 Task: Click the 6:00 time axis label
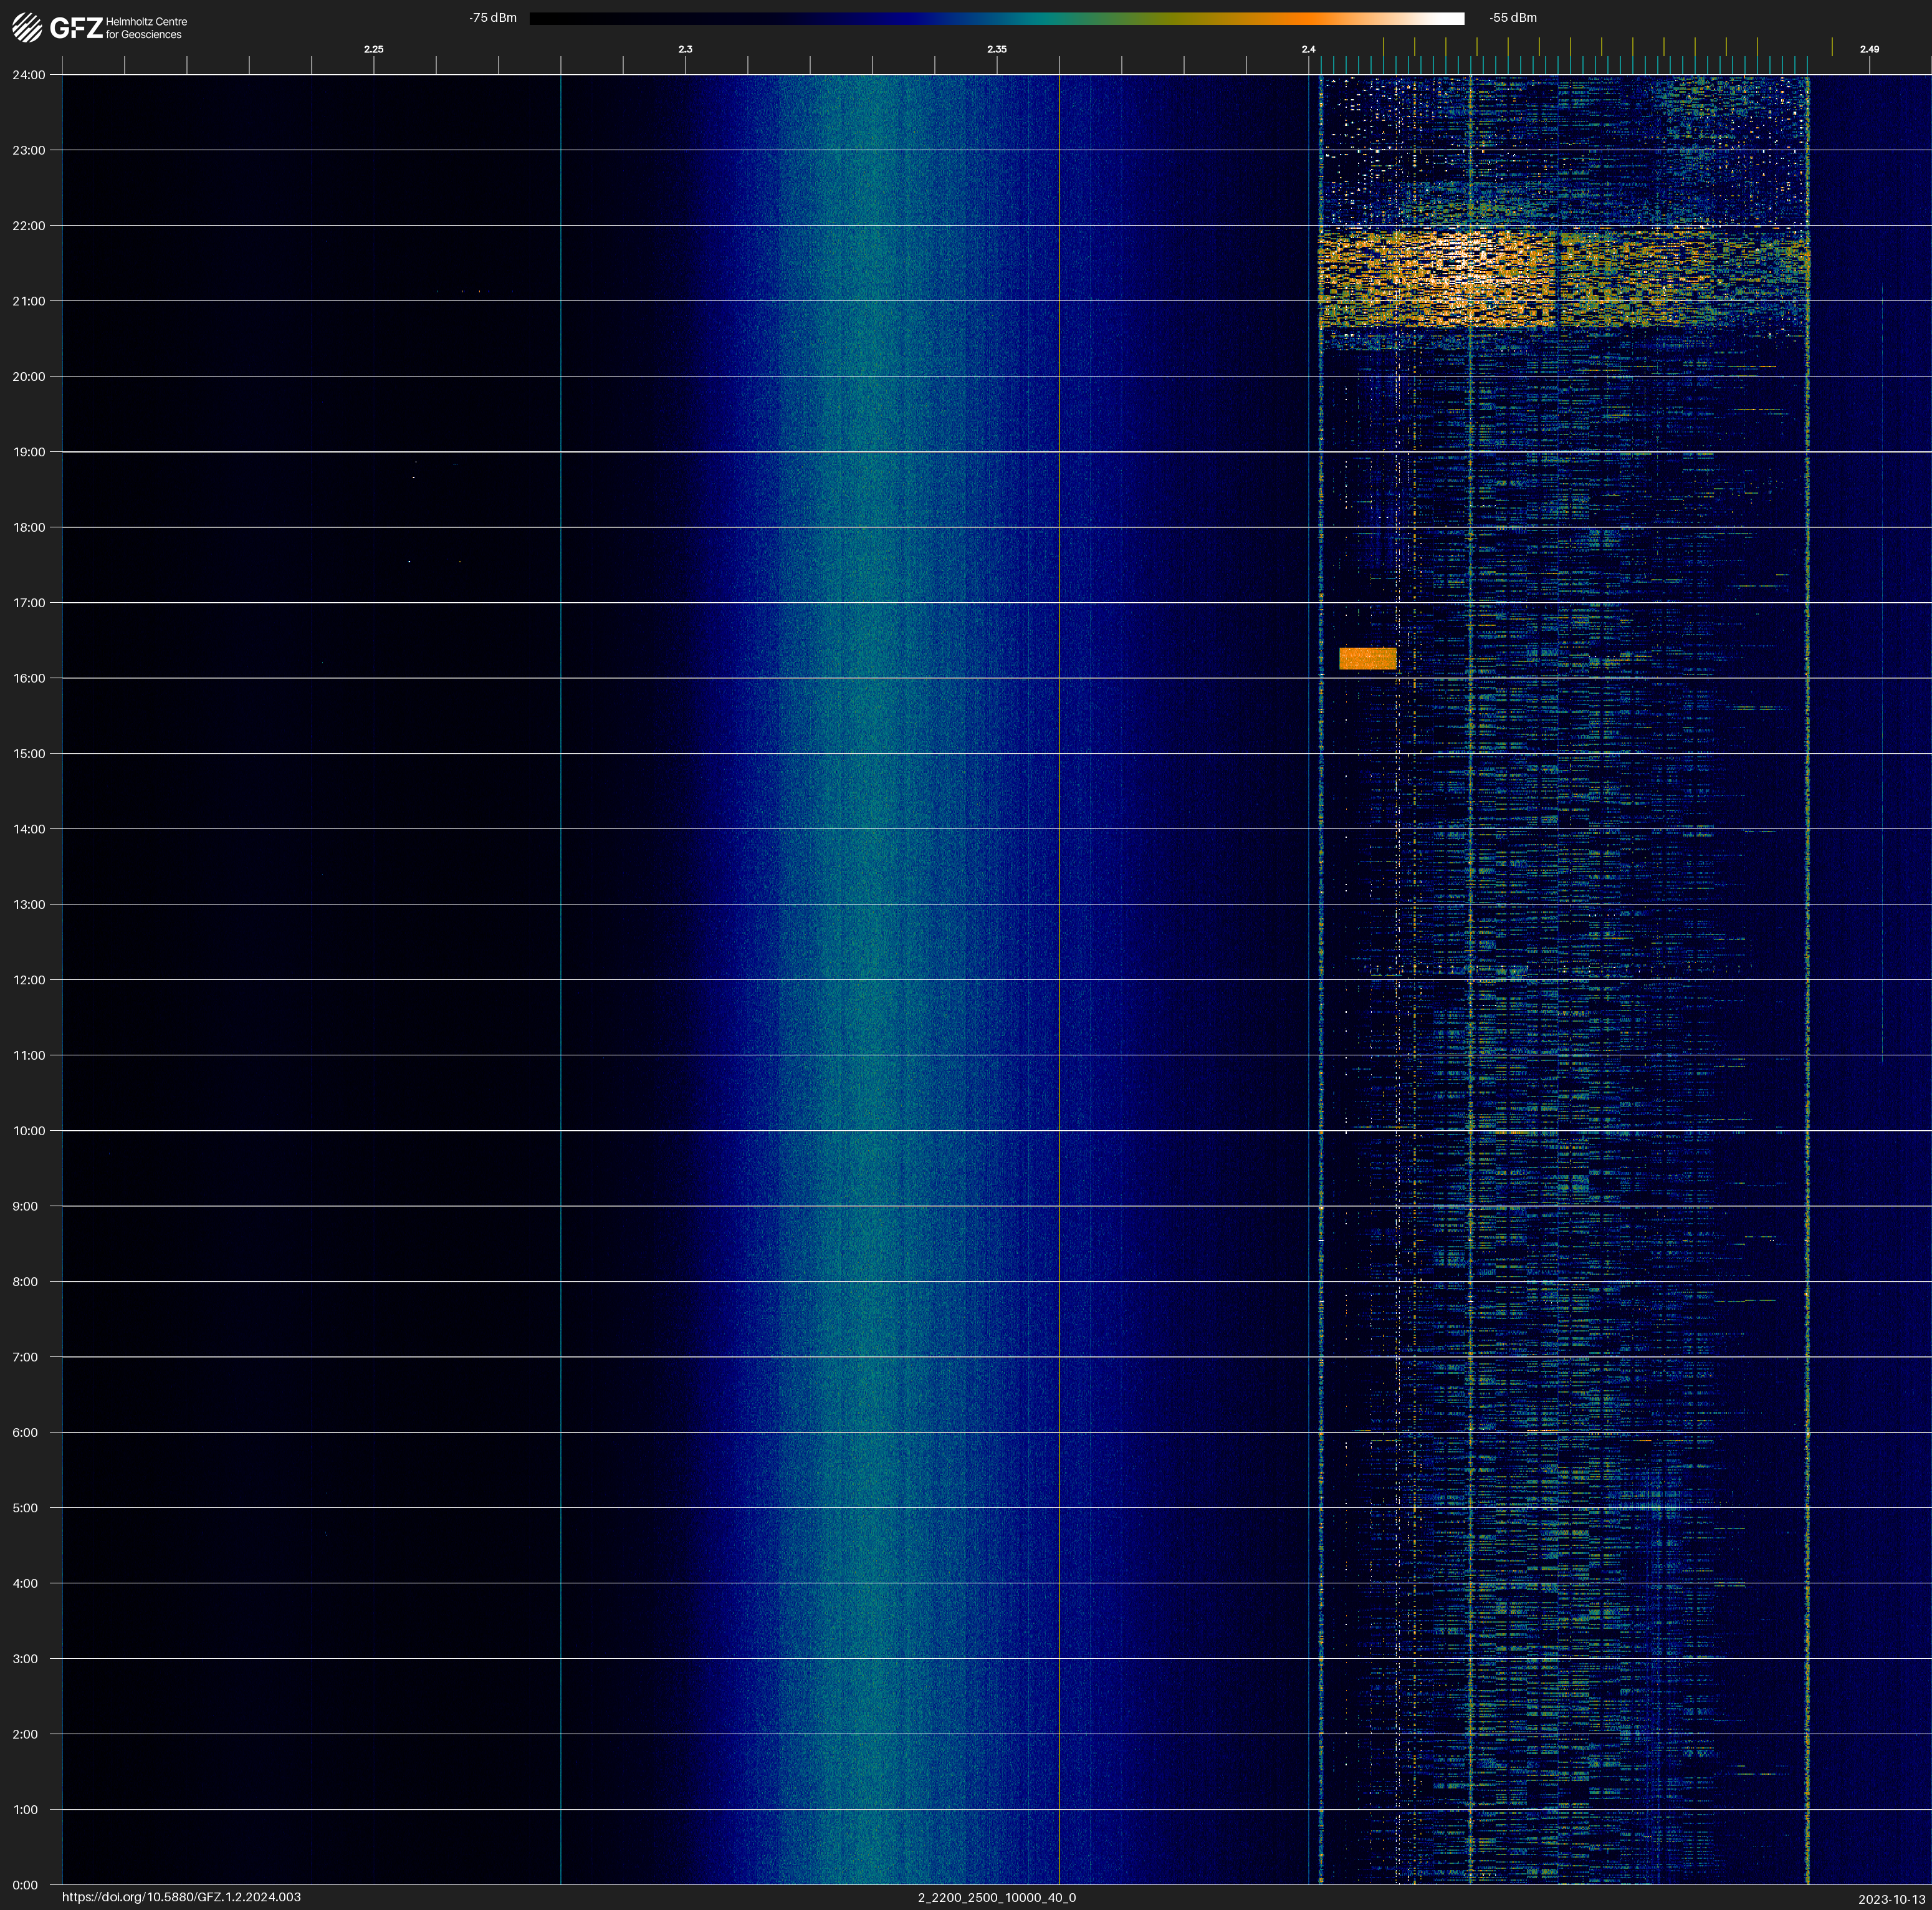[25, 1432]
